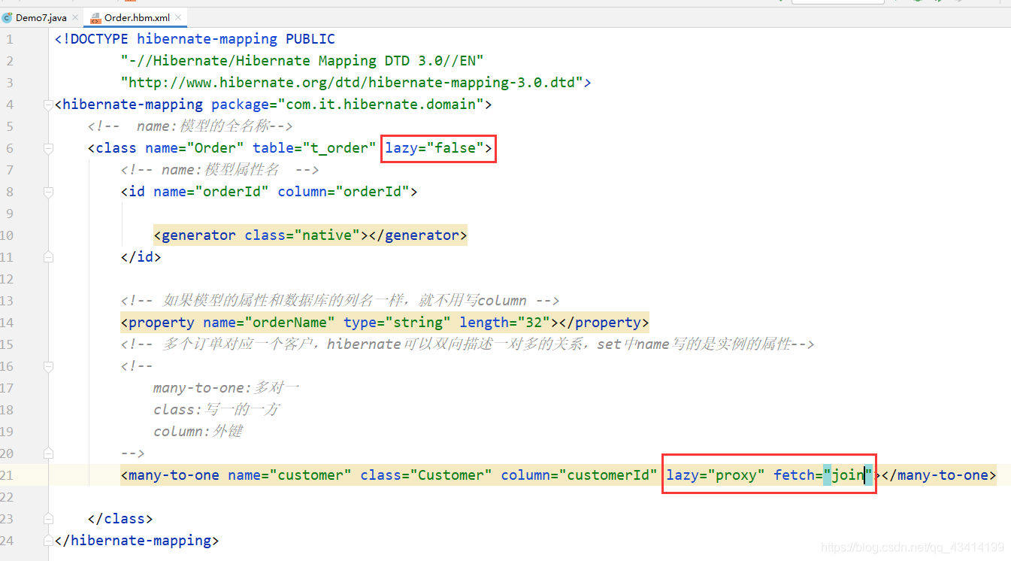This screenshot has width=1011, height=561.
Task: Click the closing </class> tag
Action: (x=120, y=519)
